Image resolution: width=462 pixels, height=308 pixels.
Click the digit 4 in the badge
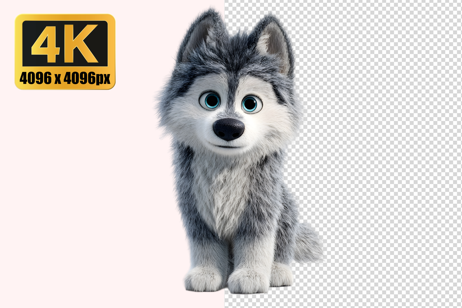[46, 43]
